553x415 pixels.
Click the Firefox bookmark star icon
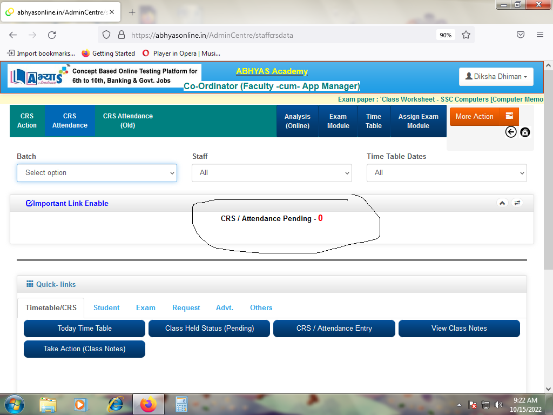(466, 35)
